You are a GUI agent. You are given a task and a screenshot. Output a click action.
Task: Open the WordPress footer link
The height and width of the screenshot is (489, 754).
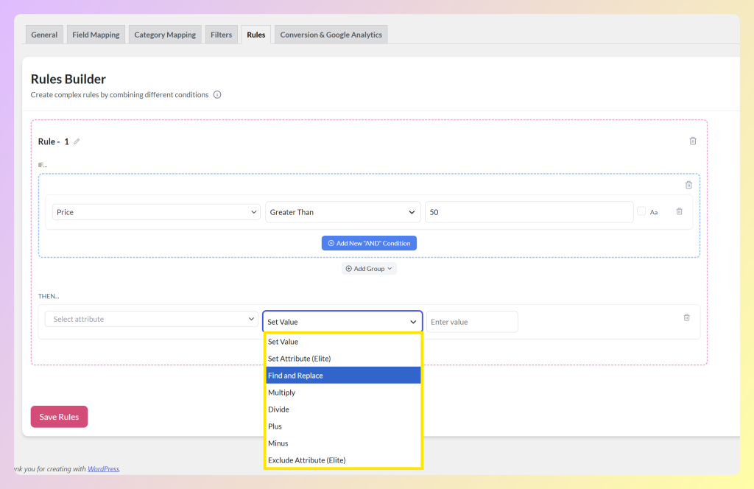click(103, 469)
